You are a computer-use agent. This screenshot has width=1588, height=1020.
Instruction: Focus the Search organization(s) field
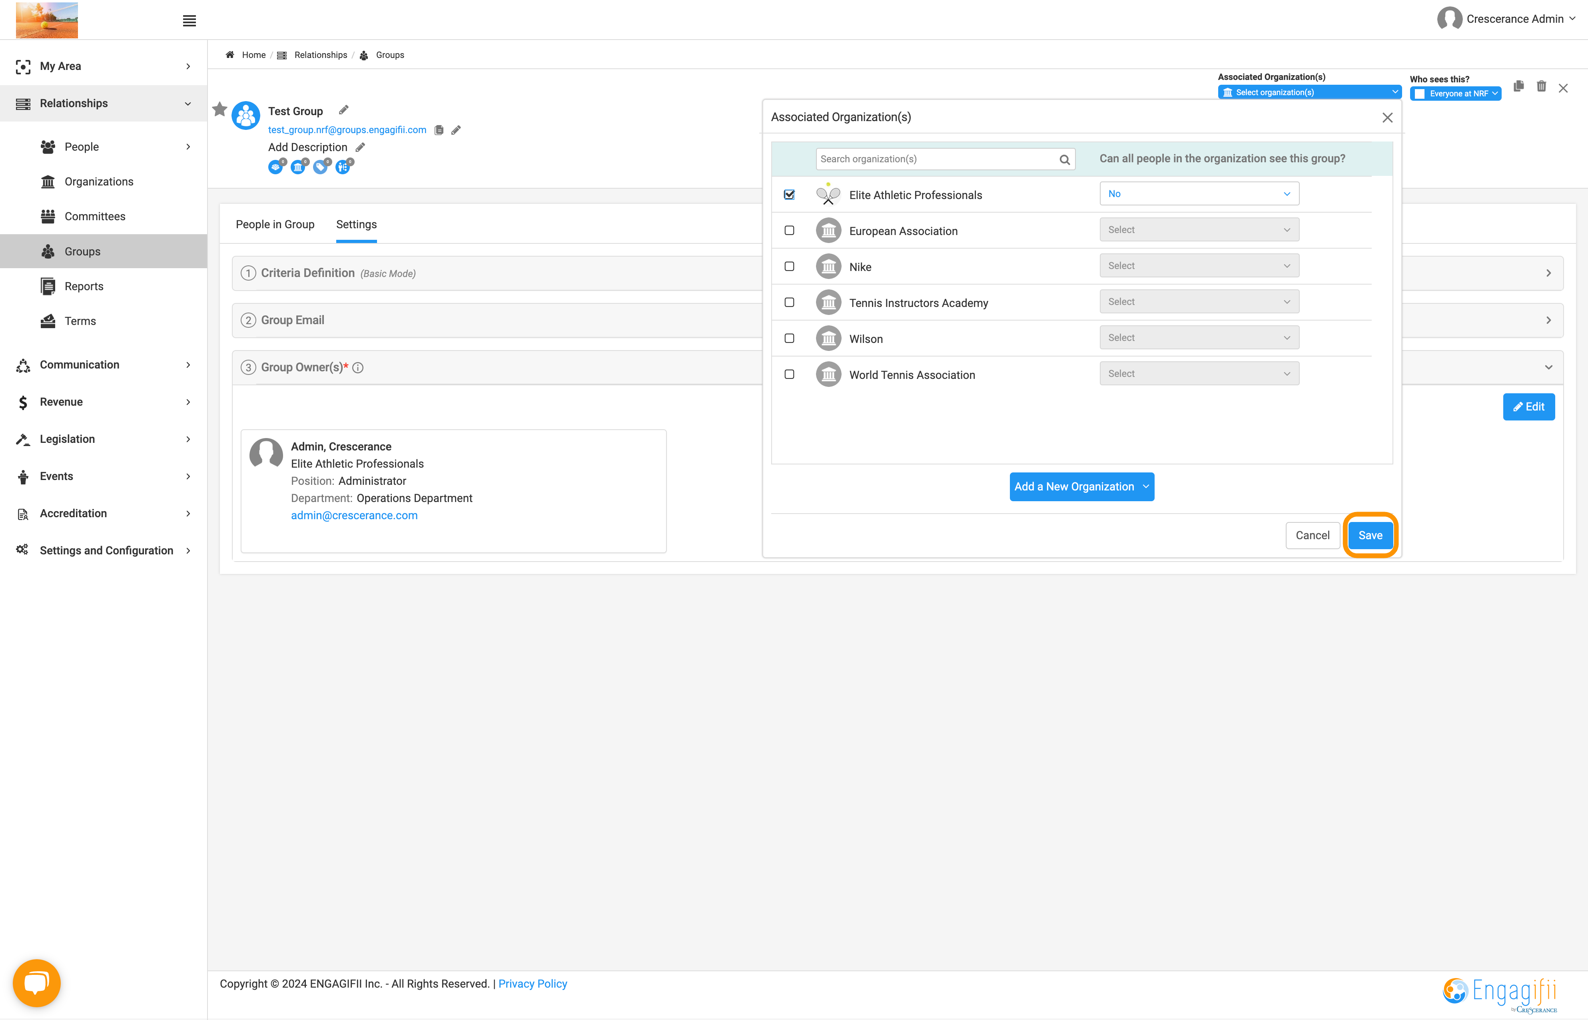945,159
